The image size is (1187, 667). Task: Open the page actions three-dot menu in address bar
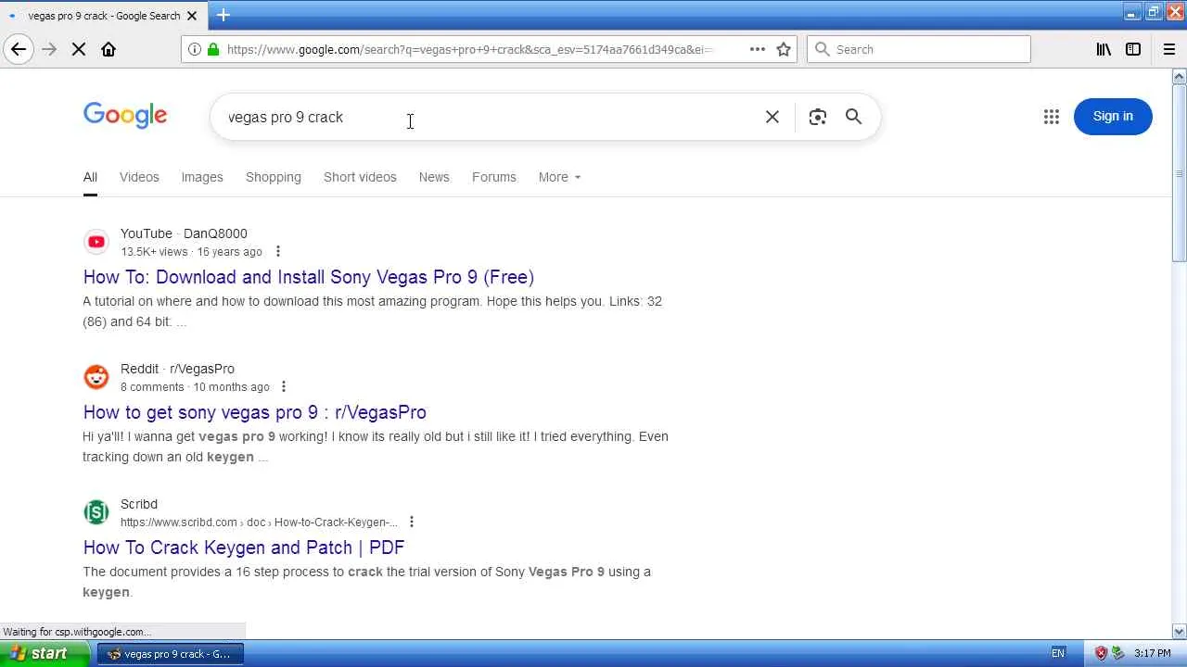758,49
